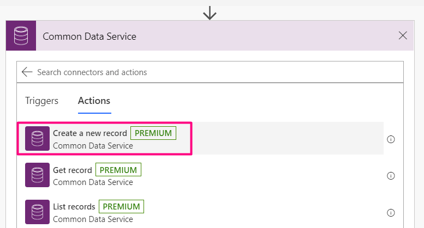Click the down arrow above the panel
Screen dimensions: 424x228
tap(210, 12)
